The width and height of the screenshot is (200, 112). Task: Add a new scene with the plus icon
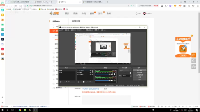(60, 82)
